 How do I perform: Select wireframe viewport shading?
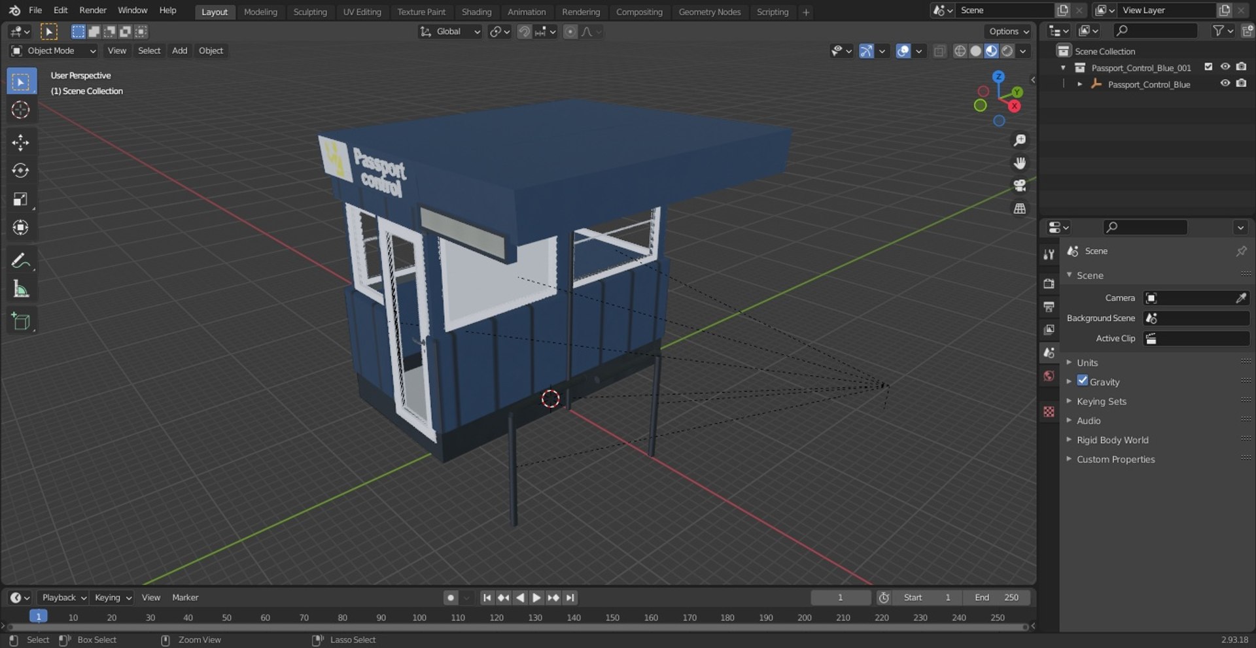tap(960, 51)
